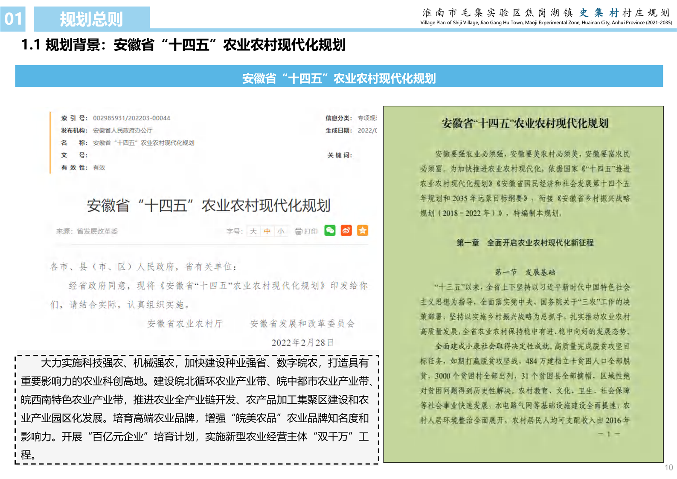Image resolution: width=677 pixels, height=479 pixels.
Task: Click the green WeChat share icon
Action: (330, 231)
